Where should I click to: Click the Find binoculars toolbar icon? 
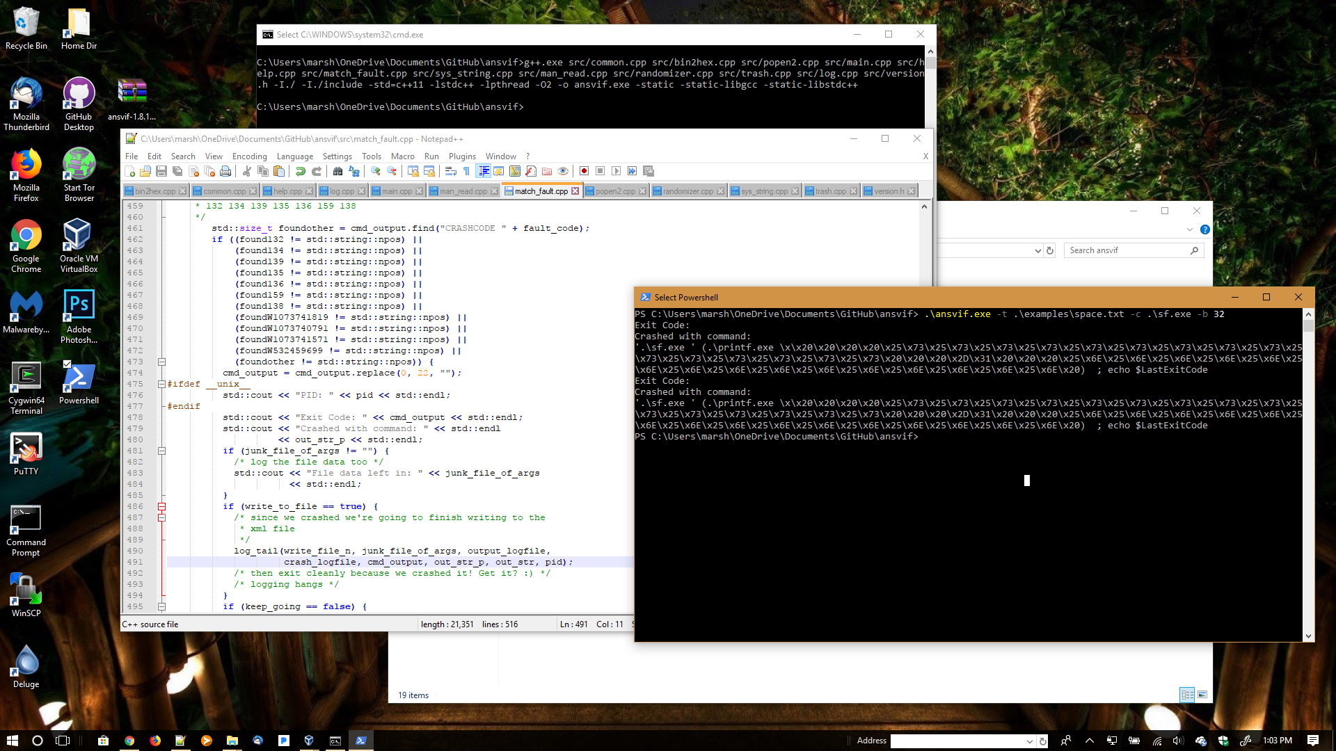[x=337, y=171]
